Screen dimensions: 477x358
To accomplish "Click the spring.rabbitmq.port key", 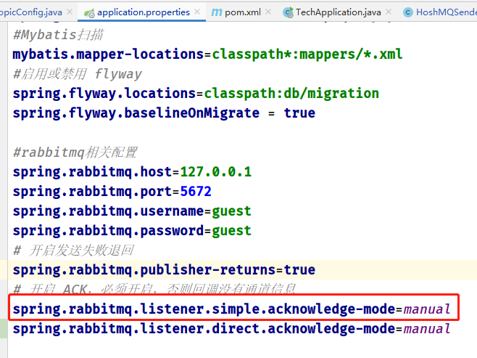I will coord(93,191).
